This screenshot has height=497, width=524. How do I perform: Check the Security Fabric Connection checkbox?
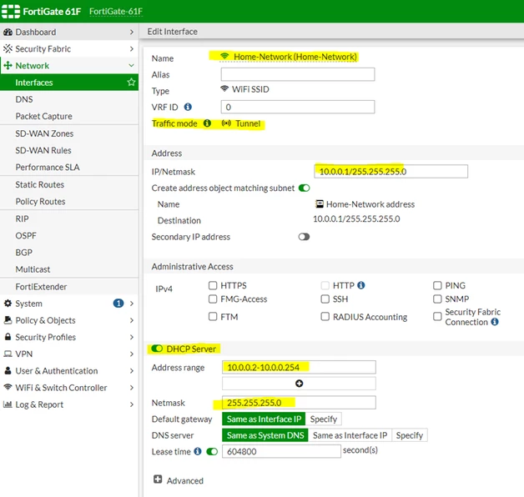pyautogui.click(x=437, y=316)
